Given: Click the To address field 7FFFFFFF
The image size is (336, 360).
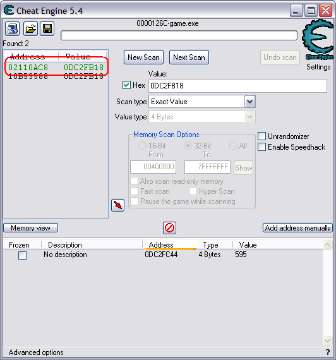Looking at the screenshot, I should point(207,167).
